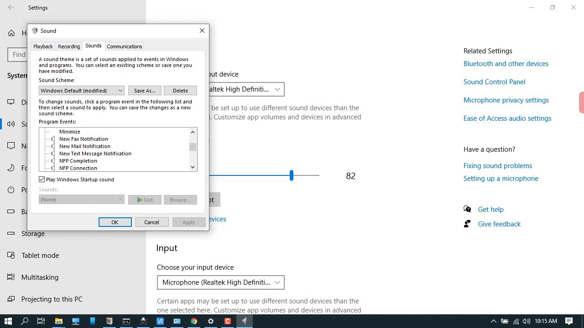Image resolution: width=584 pixels, height=328 pixels.
Task: Select the Power & sleep icon
Action: [x=11, y=190]
